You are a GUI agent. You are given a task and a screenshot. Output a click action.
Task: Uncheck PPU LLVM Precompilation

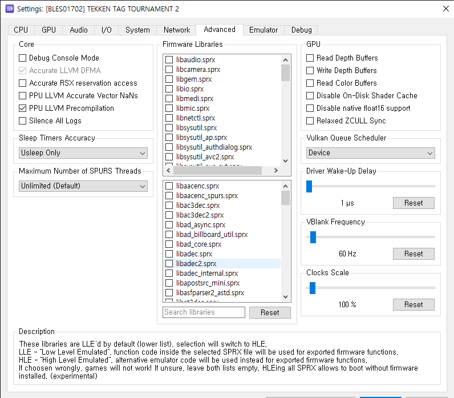coord(23,108)
